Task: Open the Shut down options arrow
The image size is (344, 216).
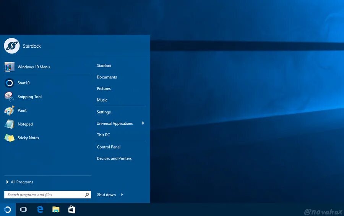Action: click(x=122, y=195)
